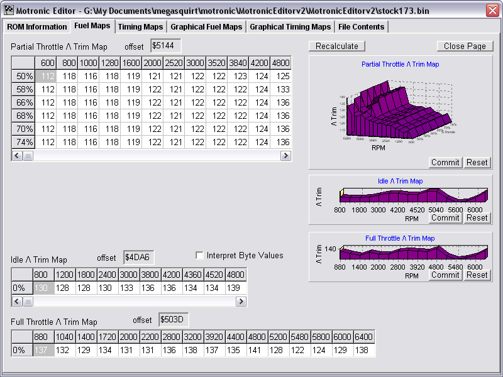Click right arrow of Partial Throttle scrollbar
Viewport: 503px width, 377px height.
click(x=285, y=156)
